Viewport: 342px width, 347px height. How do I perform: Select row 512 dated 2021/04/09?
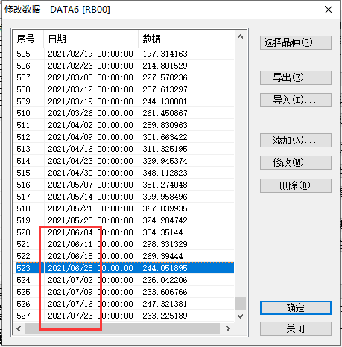[x=124, y=137]
